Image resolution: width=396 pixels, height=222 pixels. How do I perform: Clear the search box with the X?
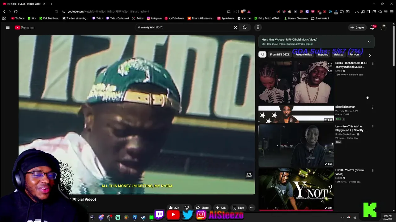coord(235,27)
